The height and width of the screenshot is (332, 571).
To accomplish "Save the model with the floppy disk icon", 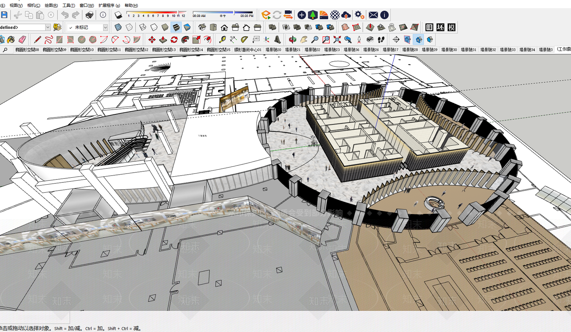I will pos(4,15).
